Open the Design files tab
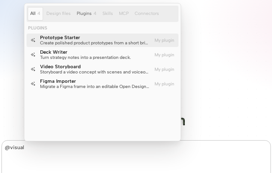 58,13
